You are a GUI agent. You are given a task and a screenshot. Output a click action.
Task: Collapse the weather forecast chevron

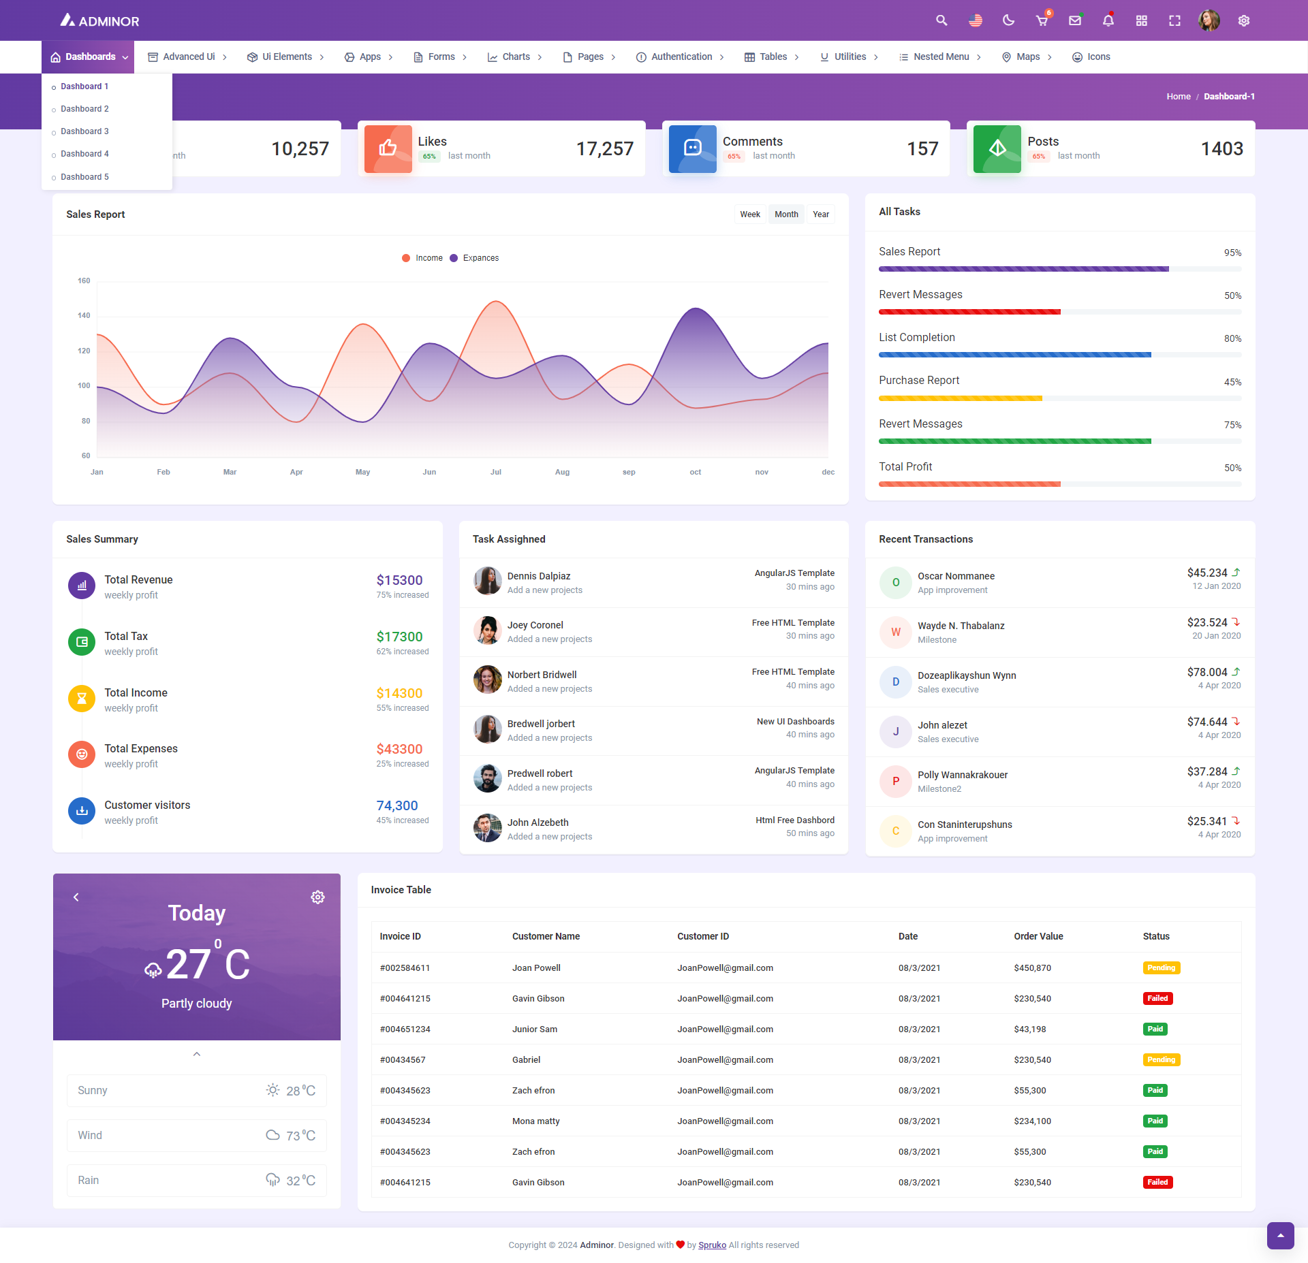pyautogui.click(x=197, y=1054)
